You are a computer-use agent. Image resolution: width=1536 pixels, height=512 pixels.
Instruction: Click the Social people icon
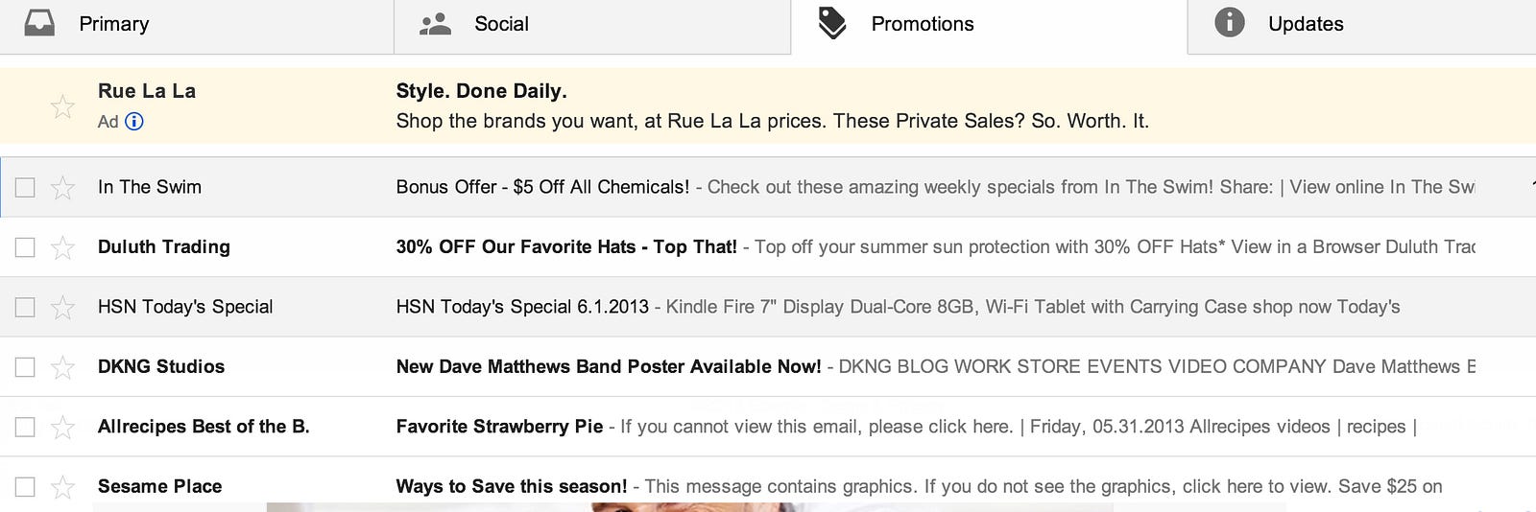pos(435,24)
